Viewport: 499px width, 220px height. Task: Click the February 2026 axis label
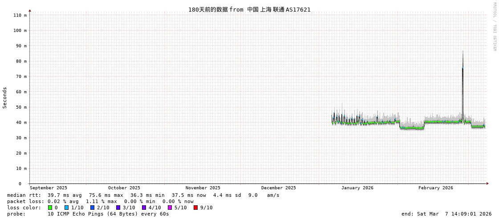pyautogui.click(x=435, y=188)
